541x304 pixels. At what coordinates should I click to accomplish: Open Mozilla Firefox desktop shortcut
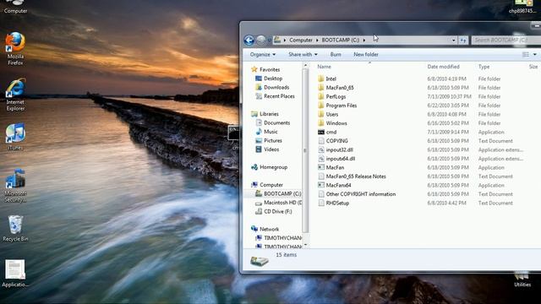tap(15, 49)
